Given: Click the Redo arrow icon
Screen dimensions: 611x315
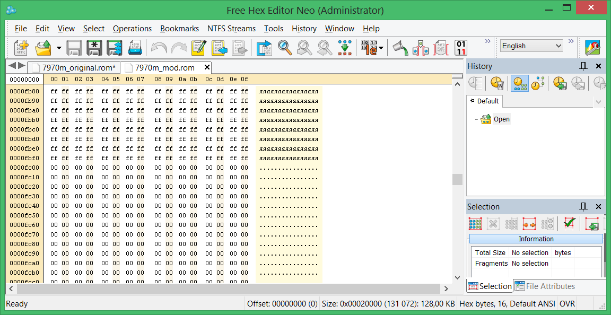Looking at the screenshot, I should pos(179,48).
